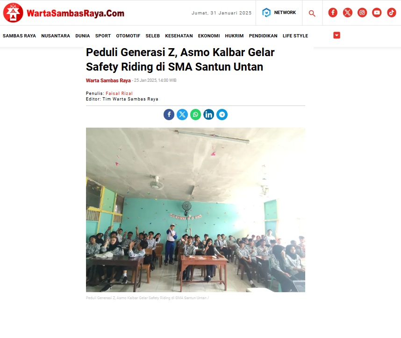Viewport: 401px width, 338px height.
Task: Open author Faisal Rizal link
Action: (x=119, y=93)
